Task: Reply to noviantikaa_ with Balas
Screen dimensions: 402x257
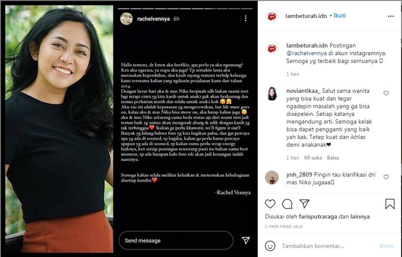Action: 333,158
